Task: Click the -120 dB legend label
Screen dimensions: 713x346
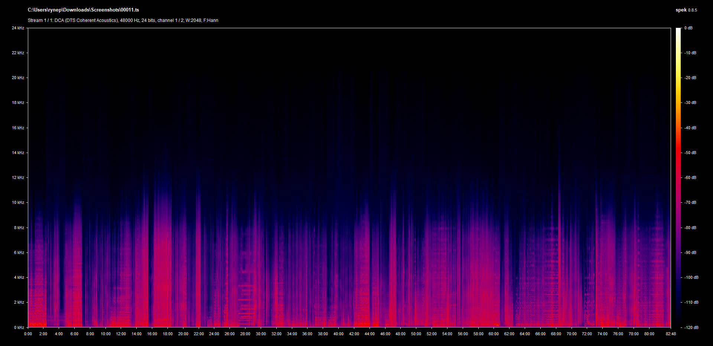Action: (691, 327)
